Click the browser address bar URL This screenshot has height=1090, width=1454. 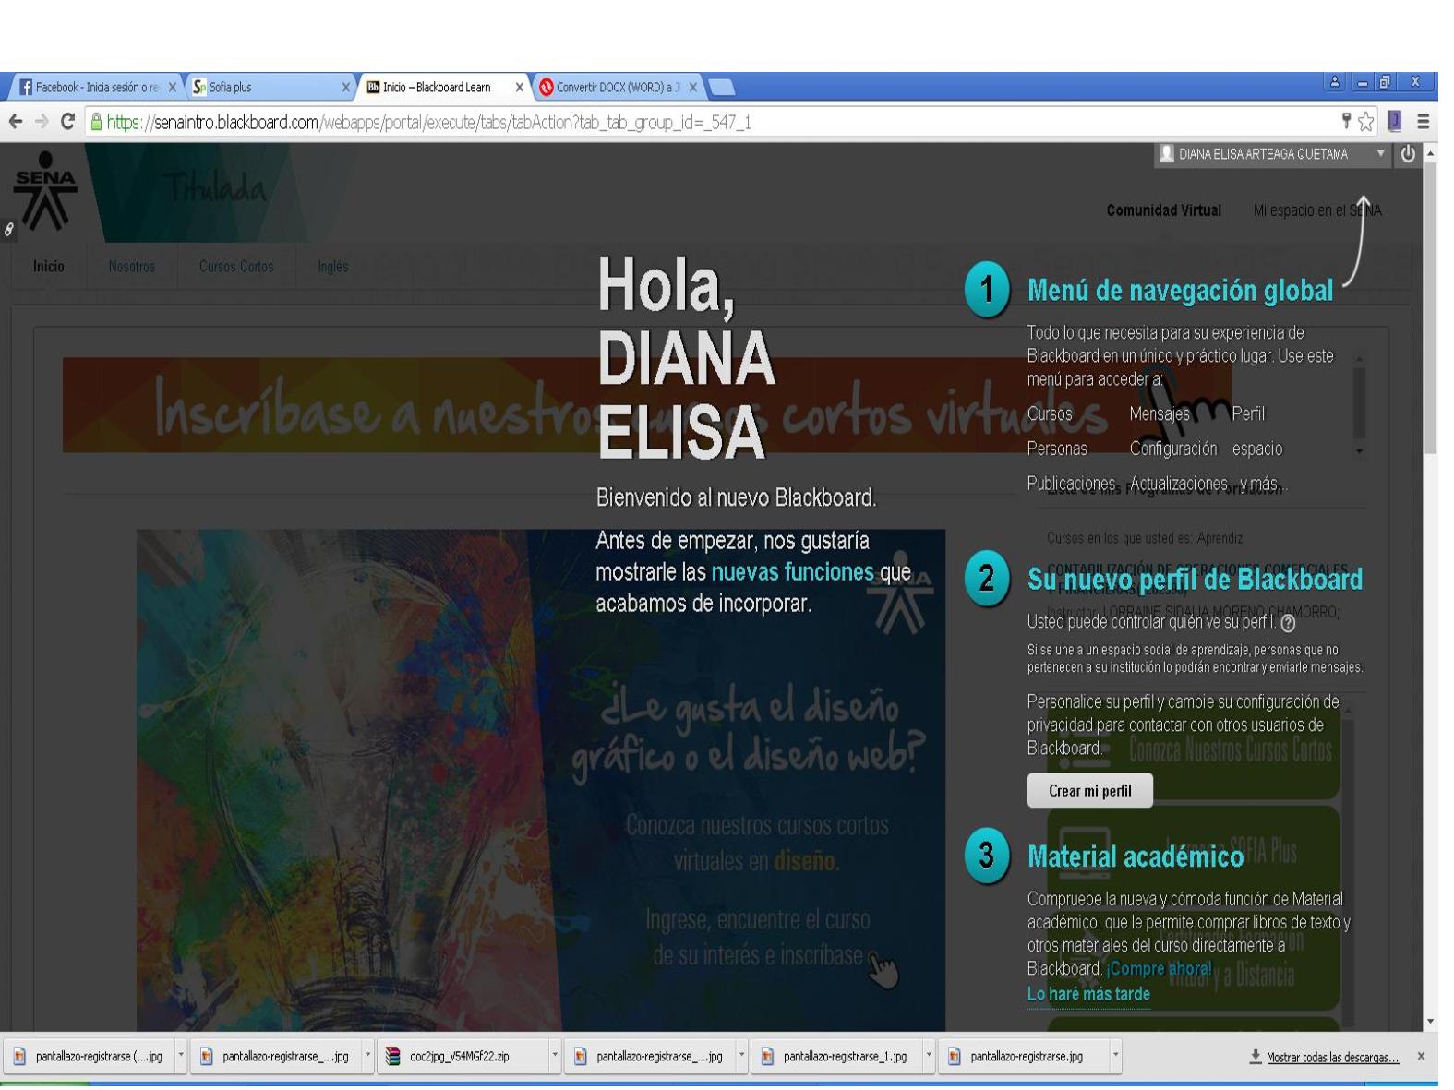[x=429, y=122]
